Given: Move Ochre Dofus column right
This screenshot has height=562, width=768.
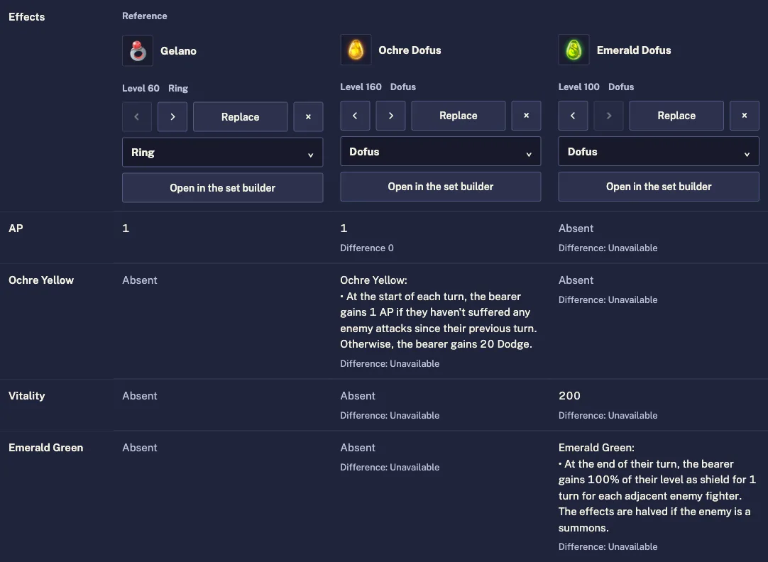Looking at the screenshot, I should (x=390, y=116).
